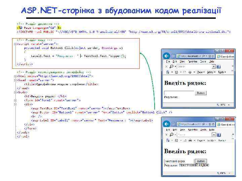Close search toolbar X in ТЕКСТОВИЙ РЯДОК browser

coord(166,135)
